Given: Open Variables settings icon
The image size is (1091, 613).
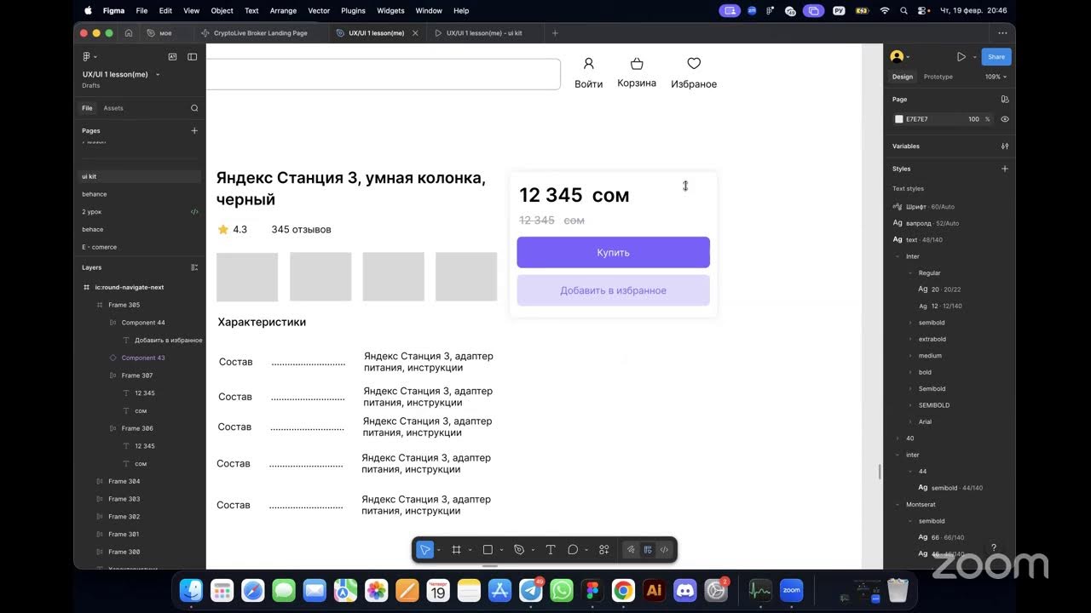Looking at the screenshot, I should pos(1005,146).
